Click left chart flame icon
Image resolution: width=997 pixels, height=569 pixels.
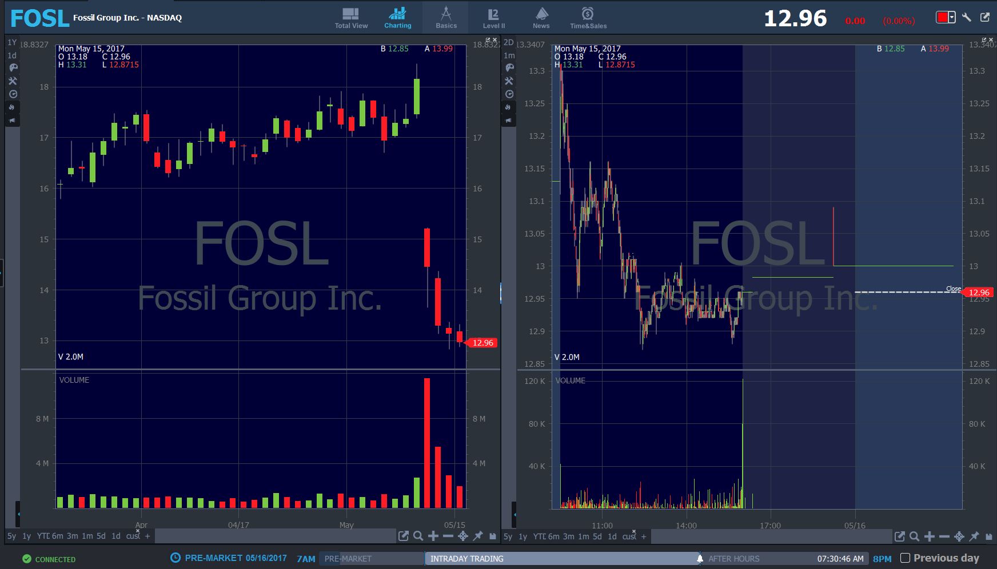click(13, 107)
